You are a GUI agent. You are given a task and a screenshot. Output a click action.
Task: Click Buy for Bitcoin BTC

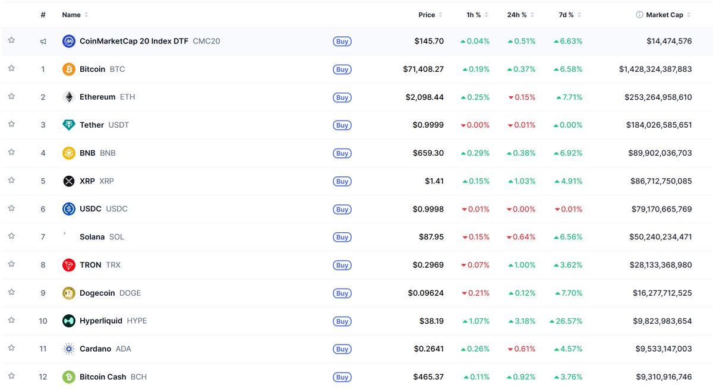pyautogui.click(x=342, y=69)
